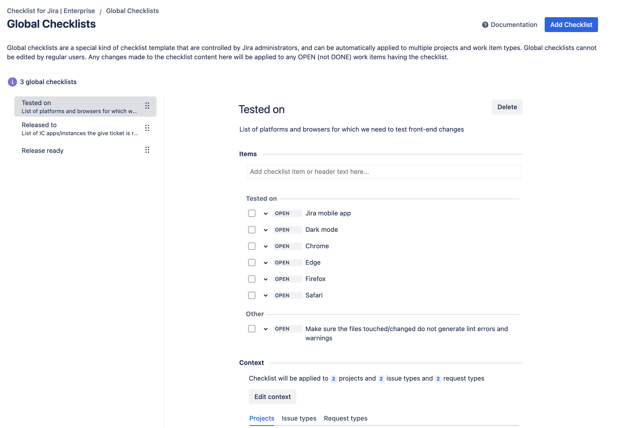Expand the Dark mode item chevron

266,230
